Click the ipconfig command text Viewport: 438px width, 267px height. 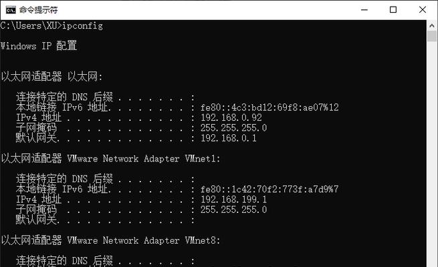coord(83,26)
